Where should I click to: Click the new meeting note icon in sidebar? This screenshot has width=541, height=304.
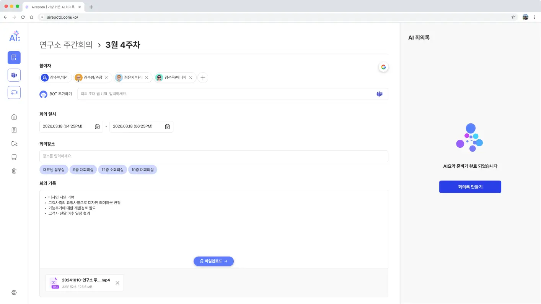pos(14,58)
